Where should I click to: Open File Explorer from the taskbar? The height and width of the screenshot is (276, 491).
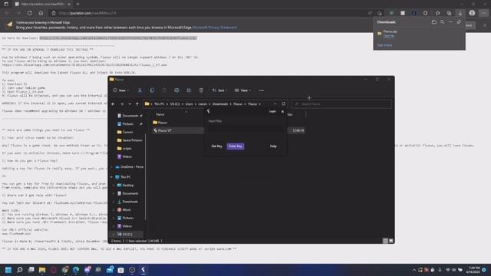[42, 270]
